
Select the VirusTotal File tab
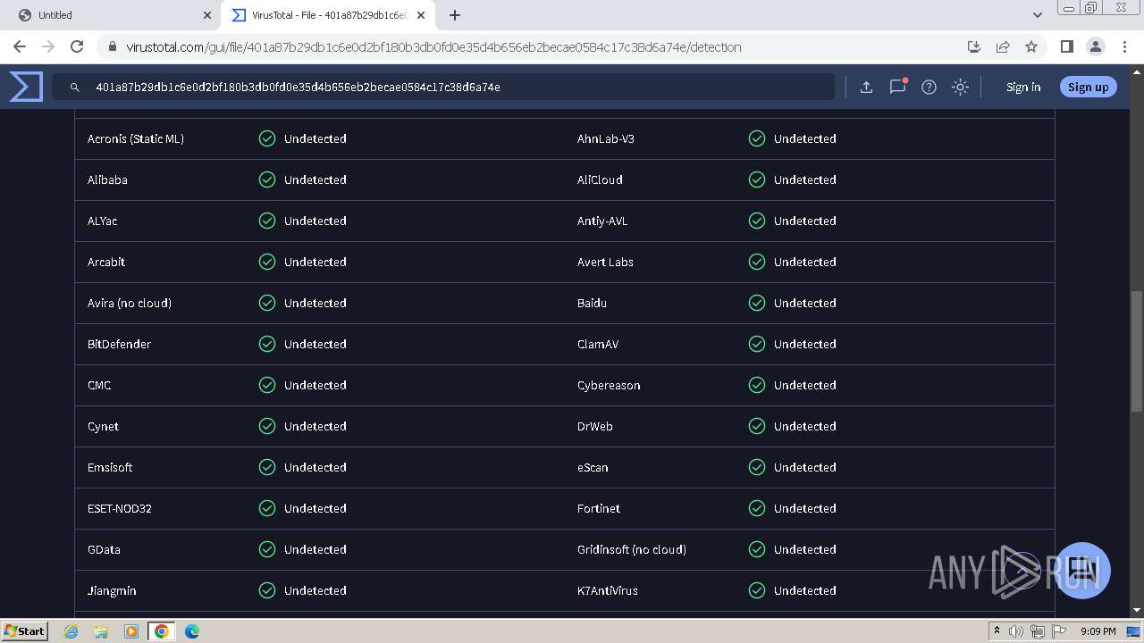click(328, 15)
